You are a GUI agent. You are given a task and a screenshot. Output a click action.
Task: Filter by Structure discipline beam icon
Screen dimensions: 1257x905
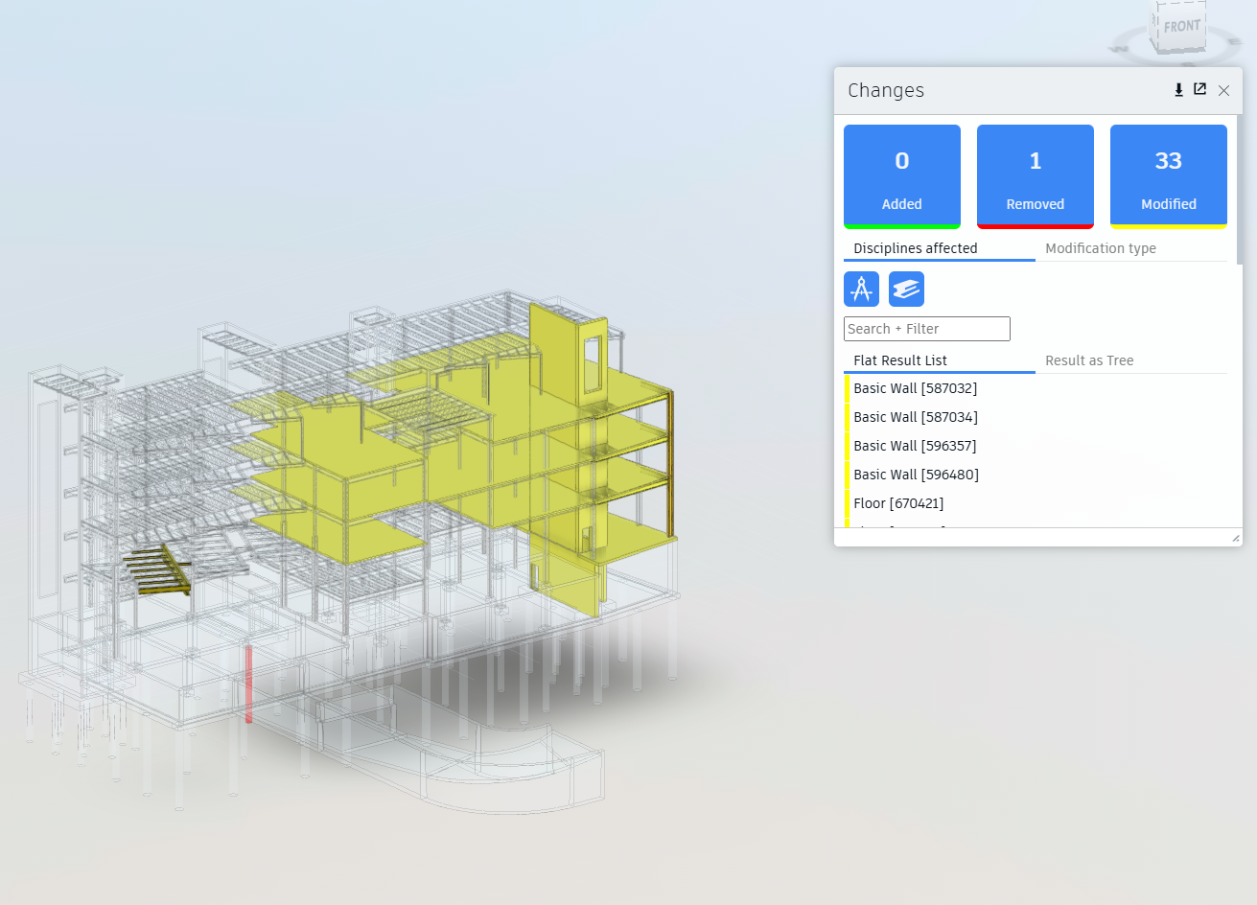click(x=906, y=290)
